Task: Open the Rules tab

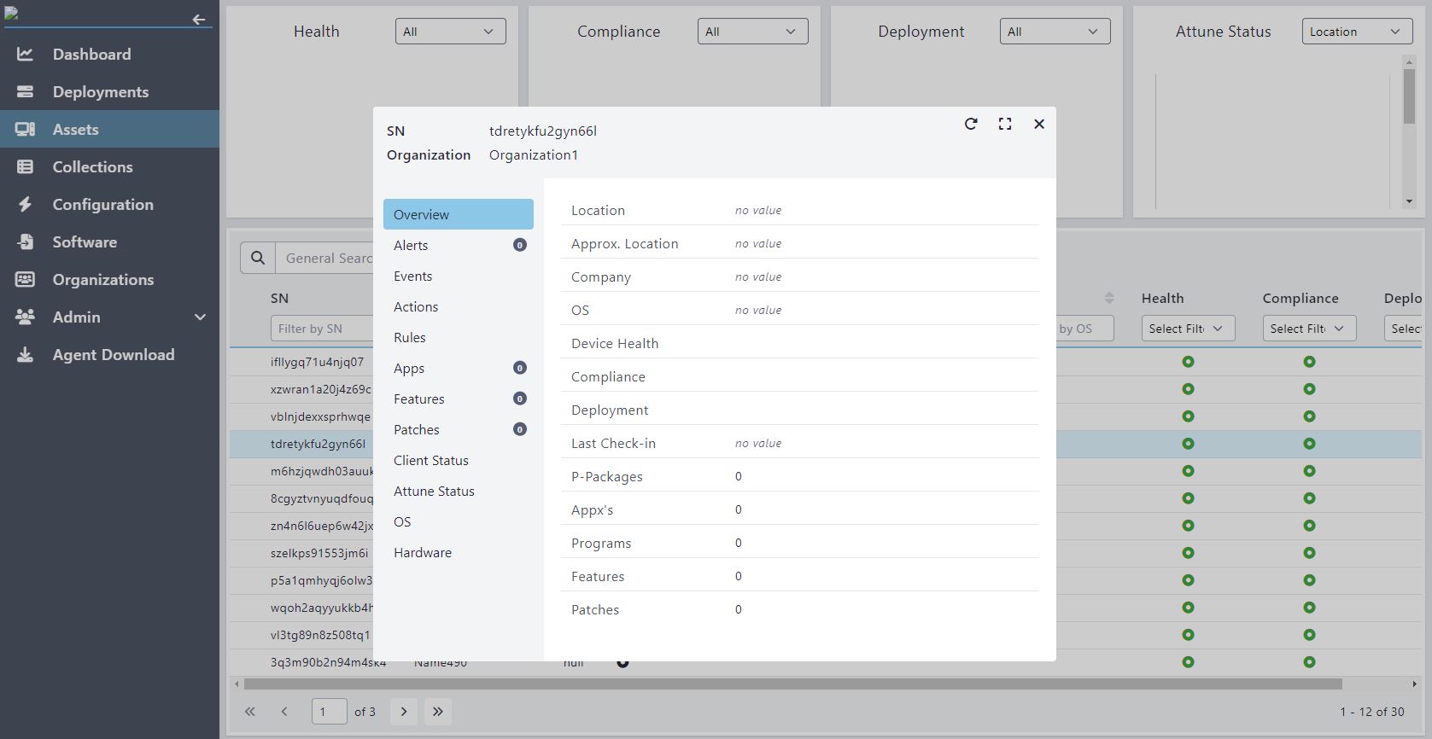Action: pyautogui.click(x=459, y=337)
